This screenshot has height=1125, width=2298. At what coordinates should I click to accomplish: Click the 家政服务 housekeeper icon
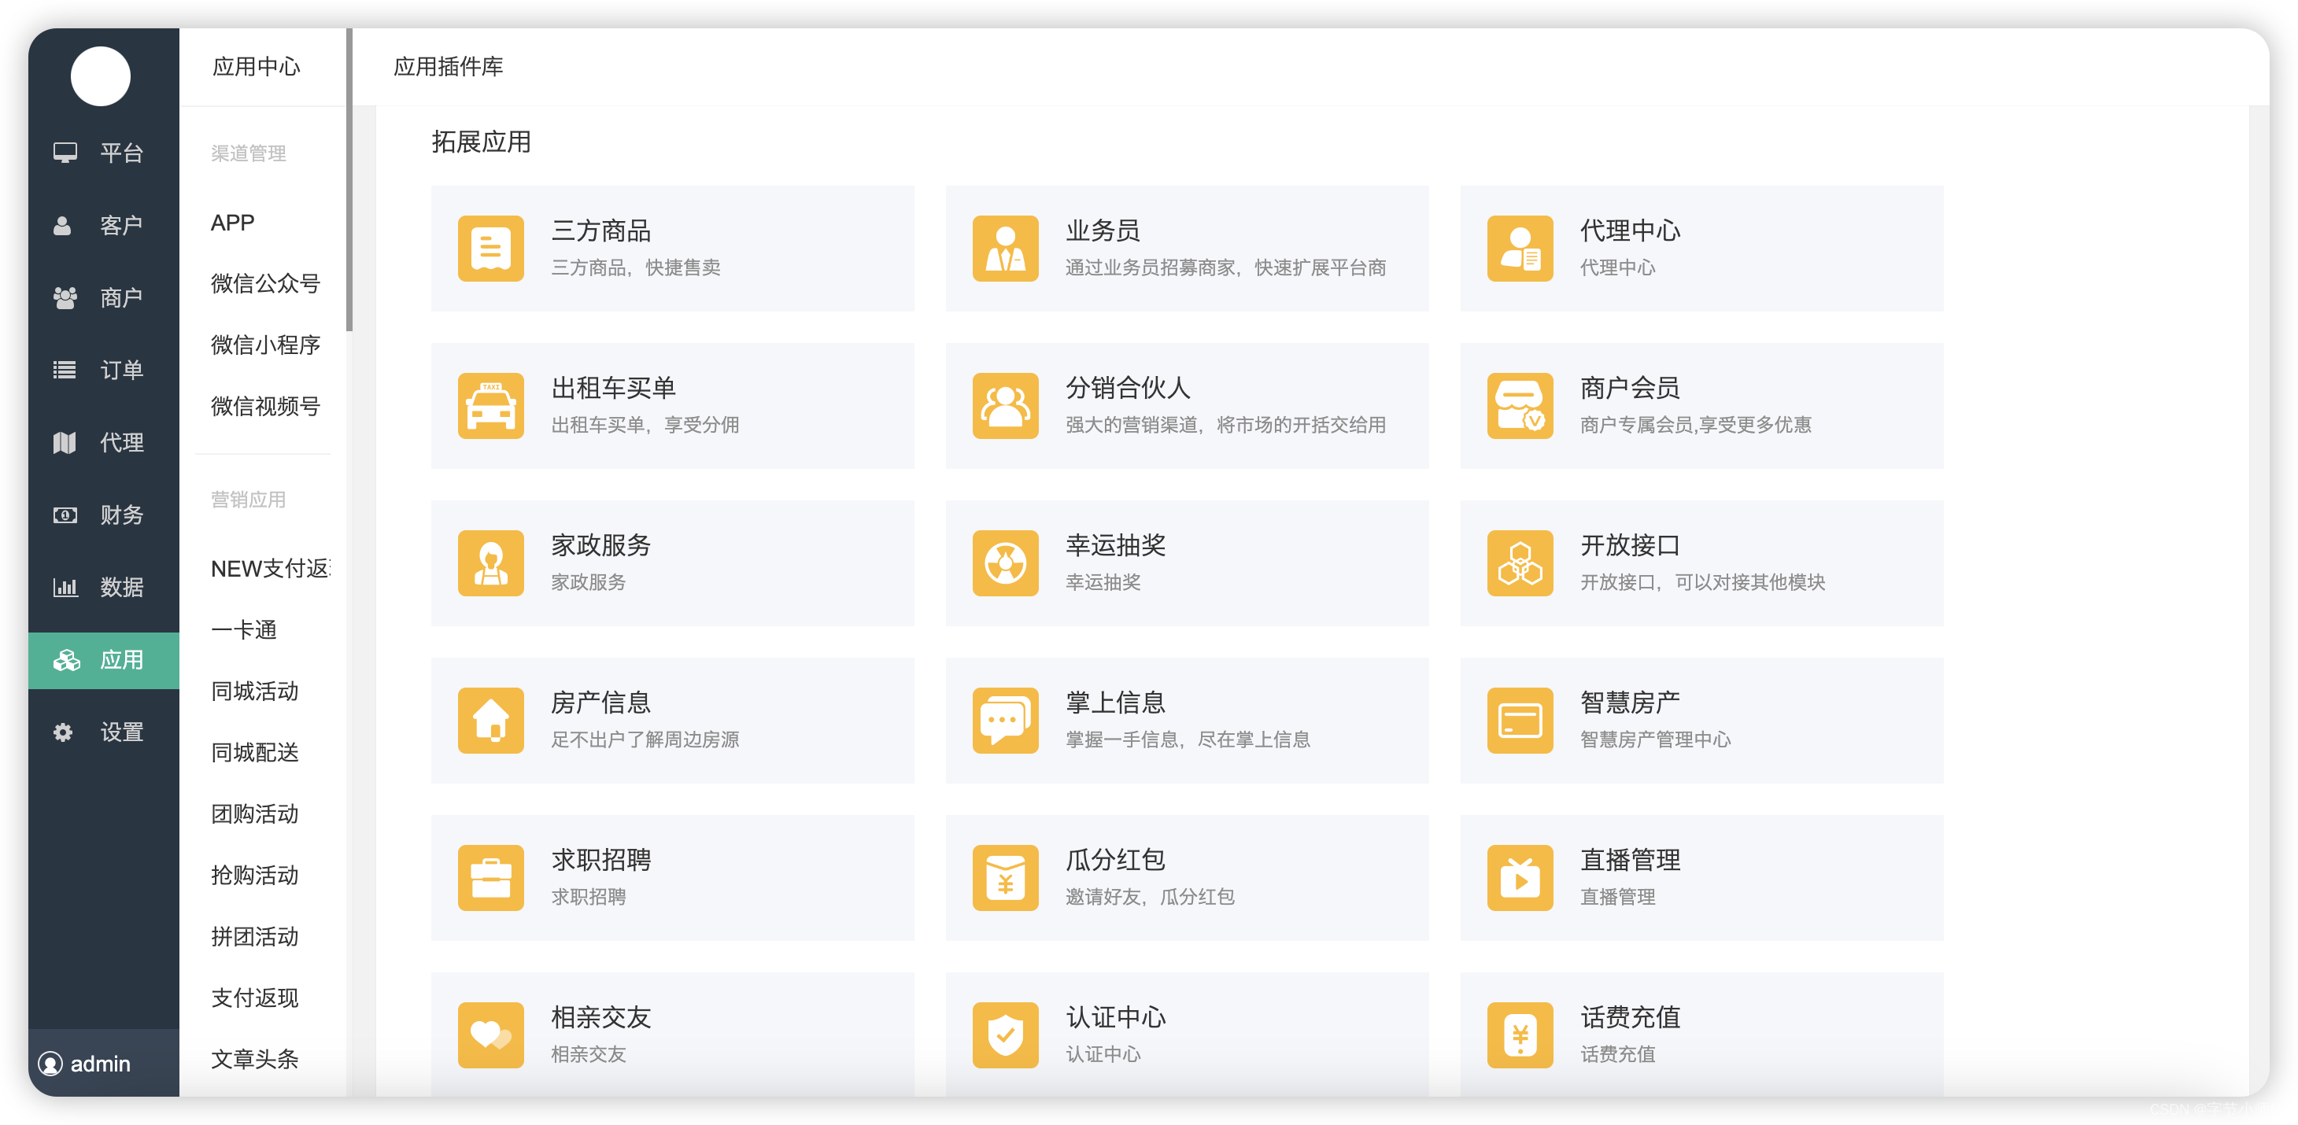(490, 562)
